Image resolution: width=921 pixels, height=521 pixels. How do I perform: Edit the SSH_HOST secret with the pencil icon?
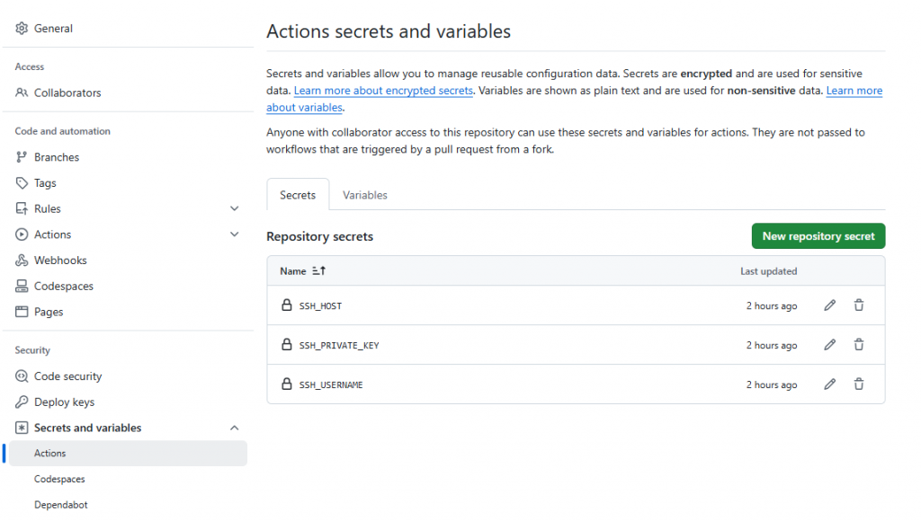pos(829,305)
